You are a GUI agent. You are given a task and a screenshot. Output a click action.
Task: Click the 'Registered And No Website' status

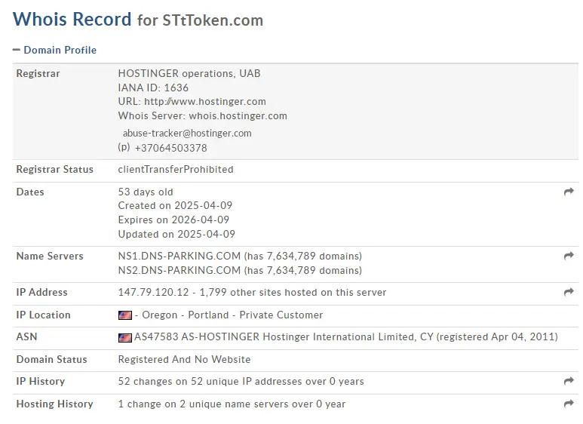pos(184,360)
